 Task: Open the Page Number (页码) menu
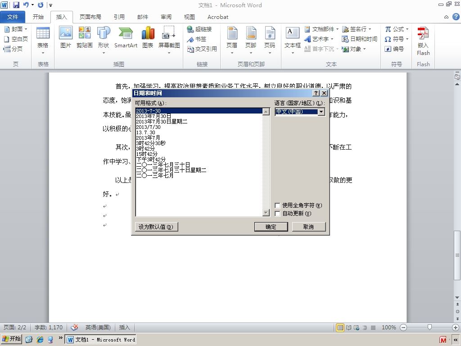[x=270, y=40]
